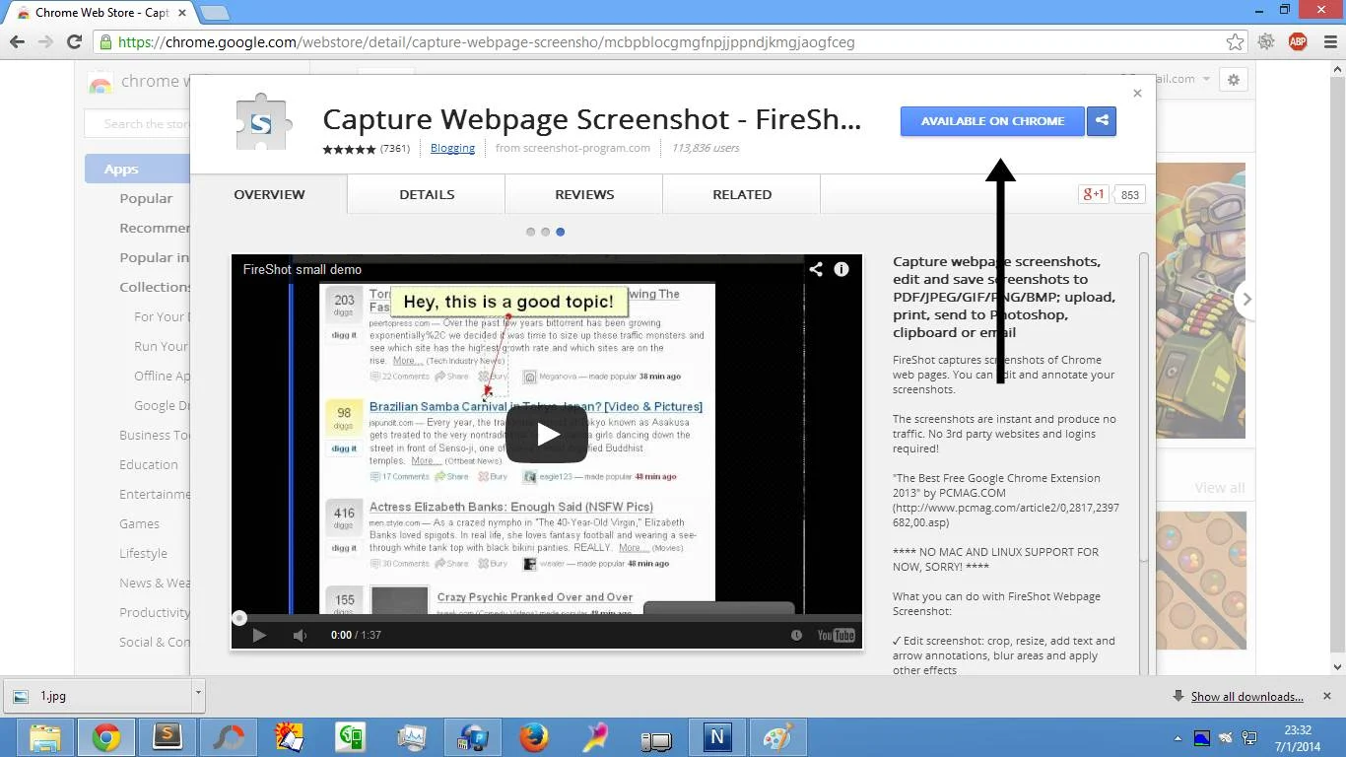The width and height of the screenshot is (1346, 757).
Task: Click Show all downloads link
Action: [1246, 696]
